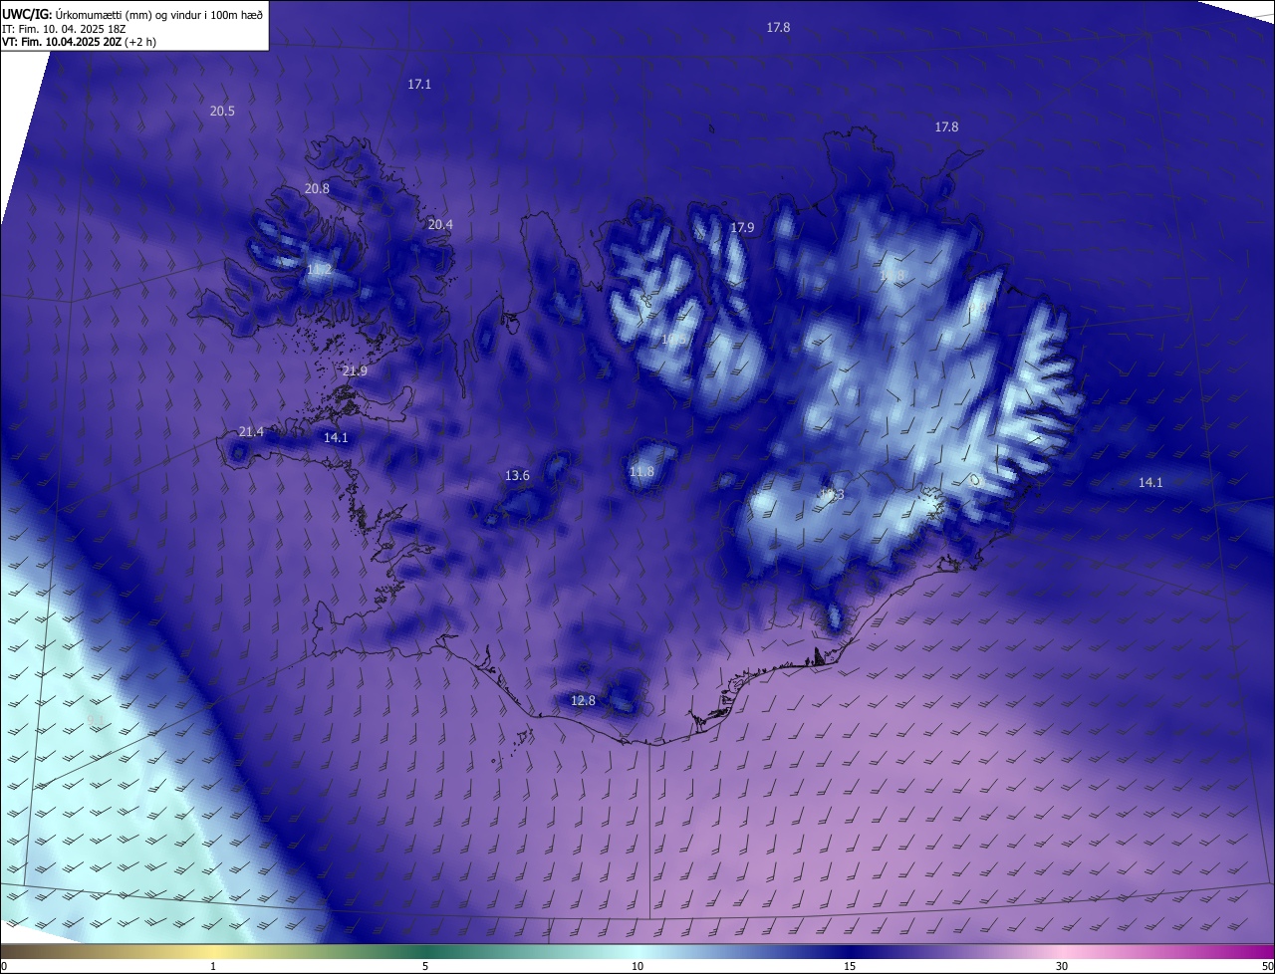Click the pink colorbar segment between 30 and 50
The width and height of the screenshot is (1275, 974).
1168,952
